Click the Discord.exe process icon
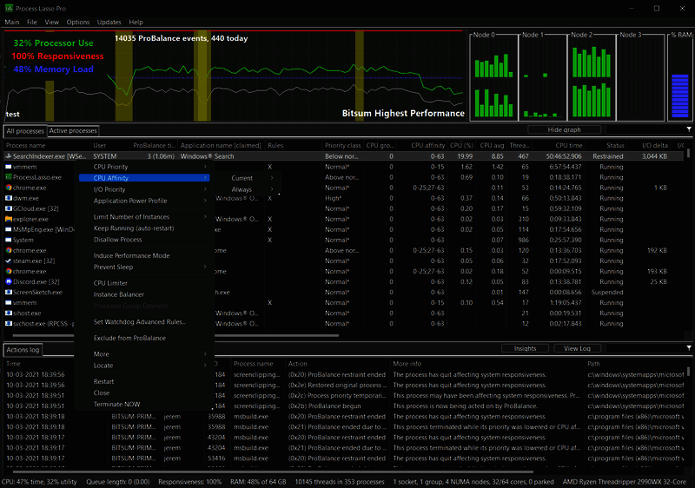Viewport: 695px width, 488px height. tap(9, 282)
